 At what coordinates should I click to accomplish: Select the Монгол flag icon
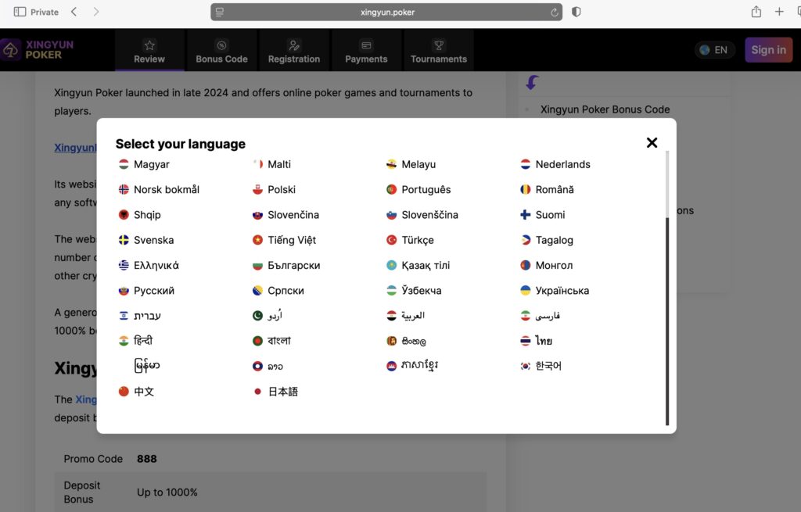(x=525, y=265)
